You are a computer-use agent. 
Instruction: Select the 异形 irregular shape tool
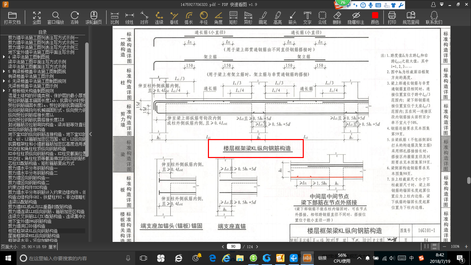pos(248,18)
